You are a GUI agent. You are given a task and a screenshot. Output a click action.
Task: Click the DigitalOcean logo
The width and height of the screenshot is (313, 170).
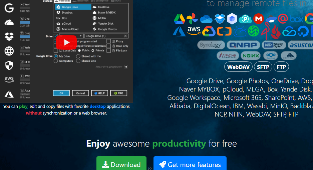(303, 31)
